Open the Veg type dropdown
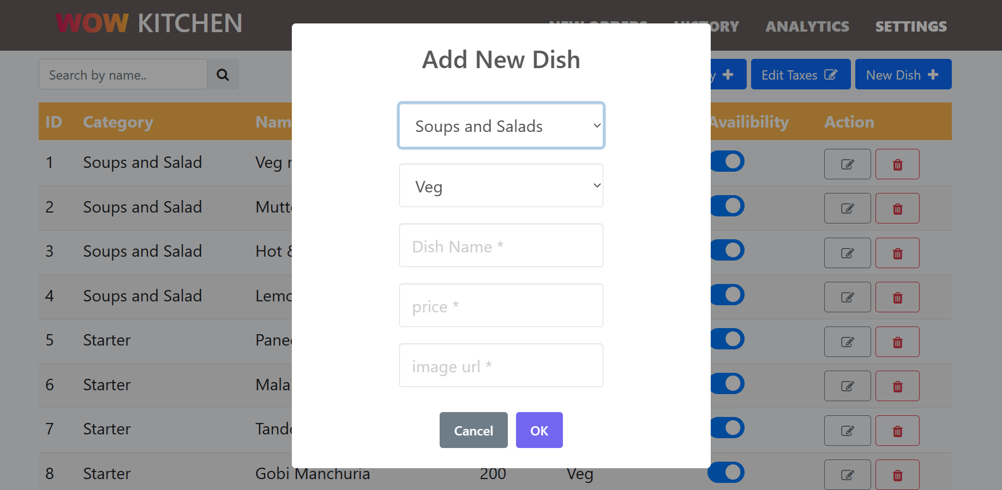Image resolution: width=1002 pixels, height=490 pixels. tap(501, 185)
